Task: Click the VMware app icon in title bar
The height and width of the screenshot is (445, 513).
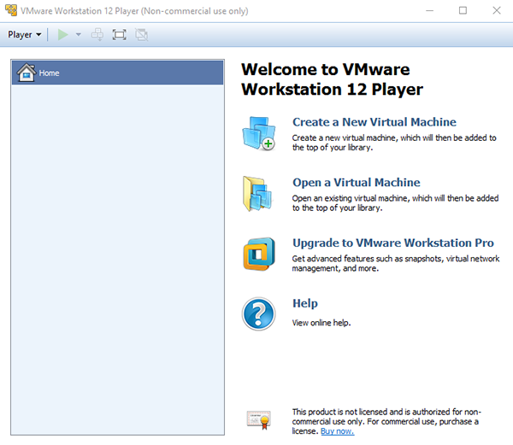Action: 10,10
